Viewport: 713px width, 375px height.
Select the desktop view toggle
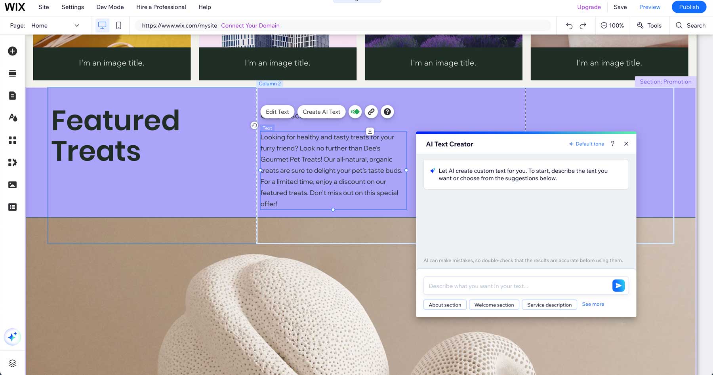coord(102,25)
